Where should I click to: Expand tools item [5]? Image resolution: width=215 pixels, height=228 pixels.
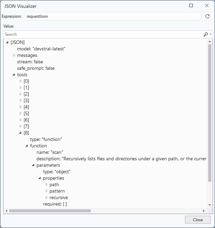click(20, 114)
